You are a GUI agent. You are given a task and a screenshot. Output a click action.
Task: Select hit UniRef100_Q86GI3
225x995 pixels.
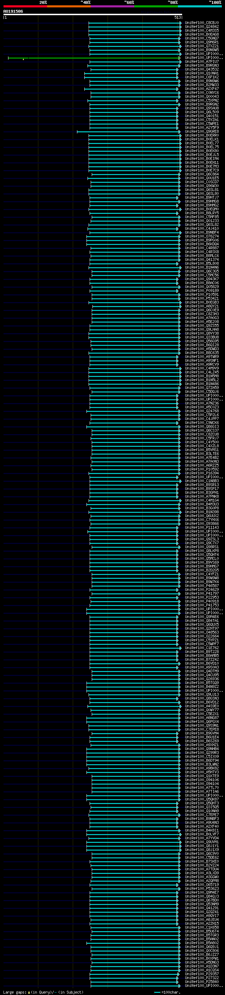[201, 426]
